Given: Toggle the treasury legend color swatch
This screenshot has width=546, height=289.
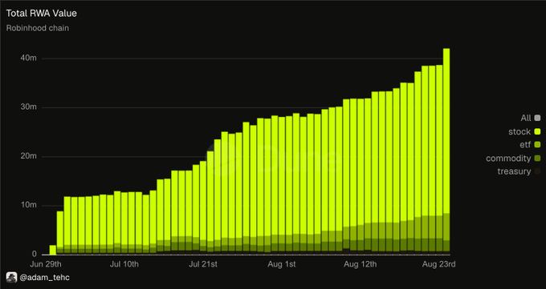Looking at the screenshot, I should click(x=537, y=171).
